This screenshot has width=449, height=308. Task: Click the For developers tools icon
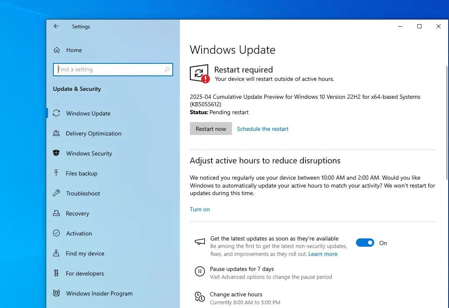56,273
